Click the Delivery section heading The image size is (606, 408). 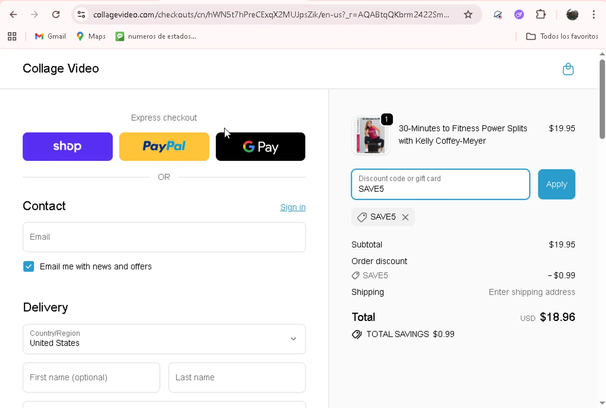45,307
